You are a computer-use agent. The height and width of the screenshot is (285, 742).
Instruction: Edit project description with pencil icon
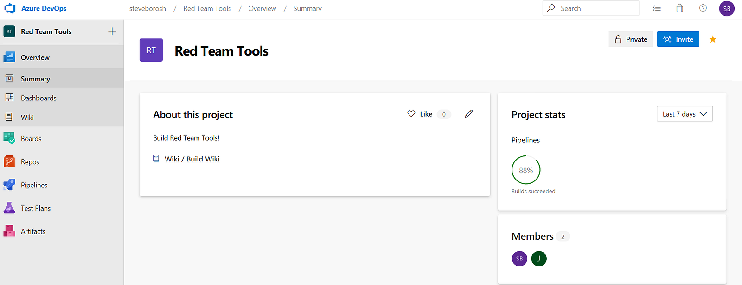point(469,114)
